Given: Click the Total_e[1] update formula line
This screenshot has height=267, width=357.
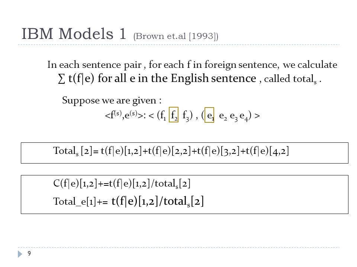Looking at the screenshot, I should [128, 201].
